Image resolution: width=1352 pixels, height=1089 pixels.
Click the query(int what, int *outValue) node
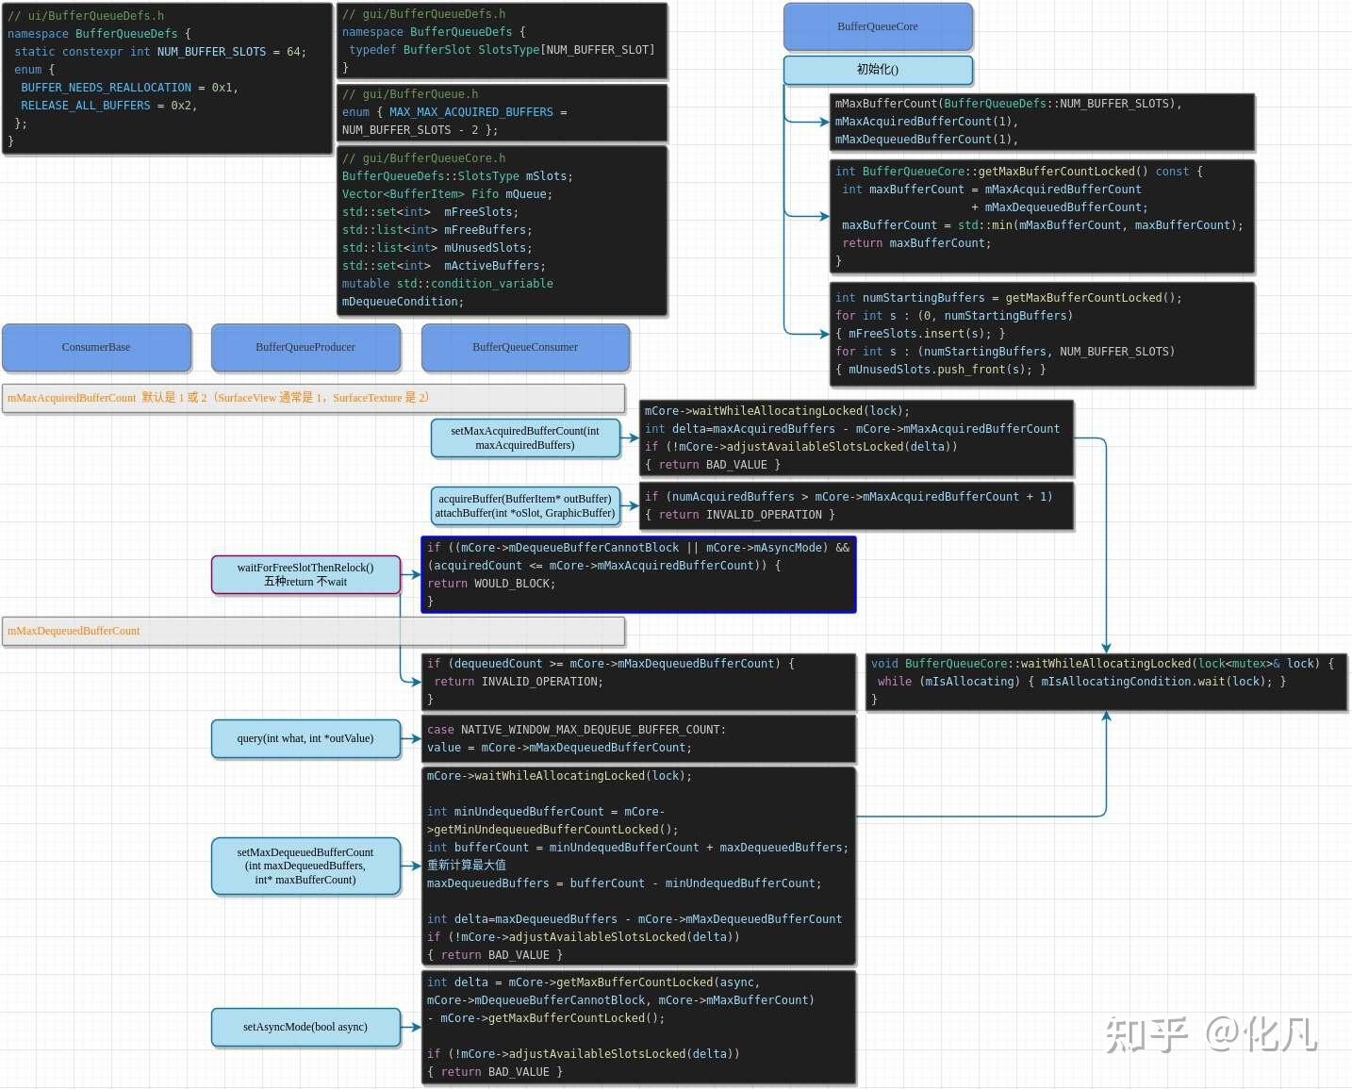[x=305, y=738]
